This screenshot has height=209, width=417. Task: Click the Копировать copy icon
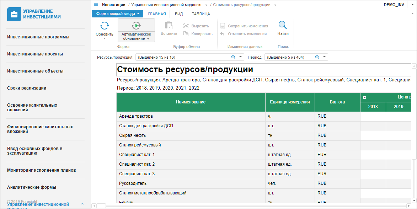point(186,34)
